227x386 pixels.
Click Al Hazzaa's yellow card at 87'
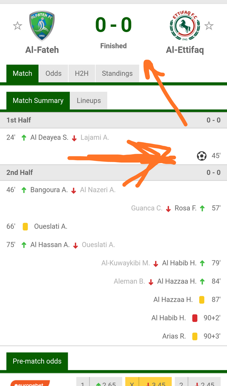tap(202, 300)
